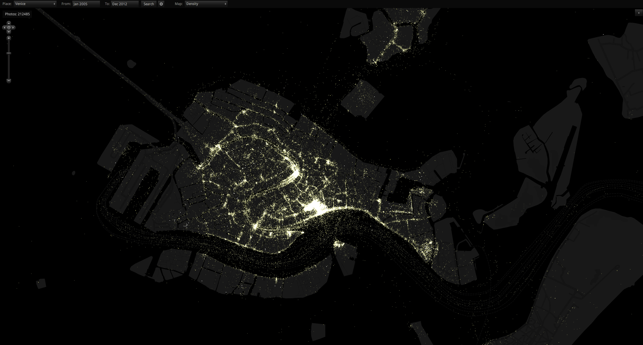Zoom in with the plus button

9,38
